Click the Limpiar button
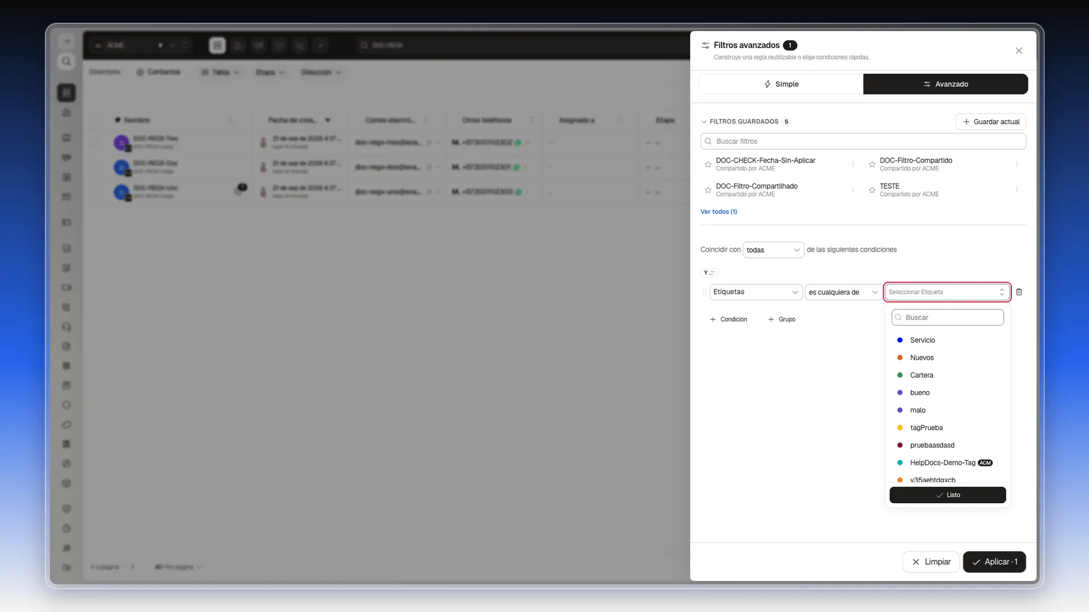1089x612 pixels. 931,562
